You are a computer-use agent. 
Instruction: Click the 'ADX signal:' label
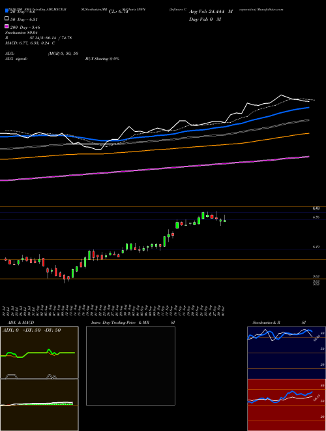[x=16, y=59]
